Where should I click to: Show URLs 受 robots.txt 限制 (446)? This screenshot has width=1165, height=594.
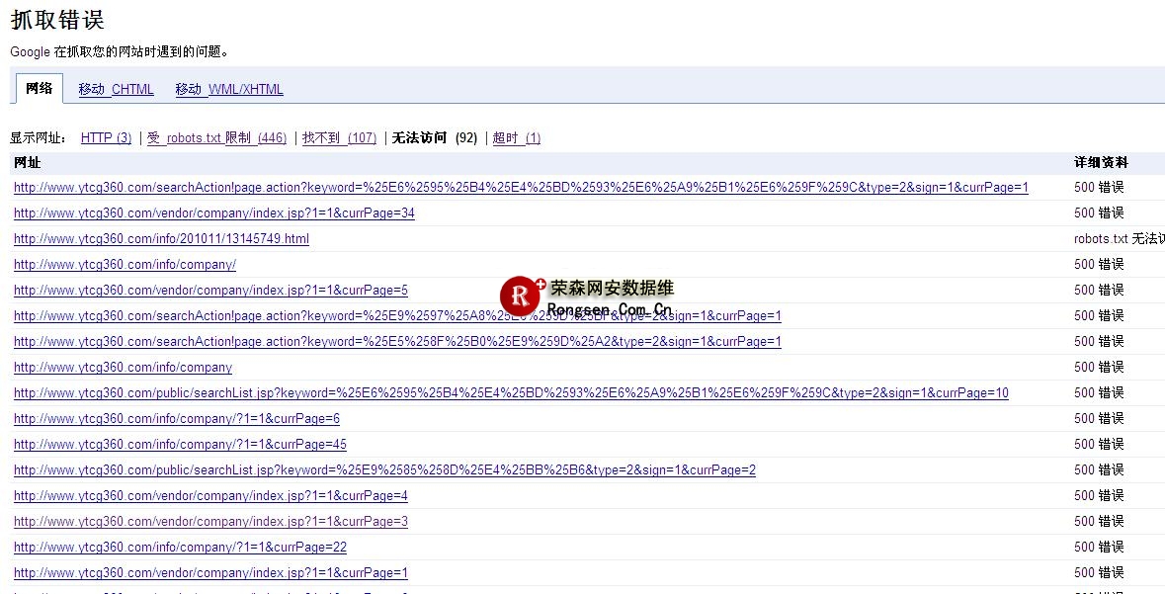216,137
